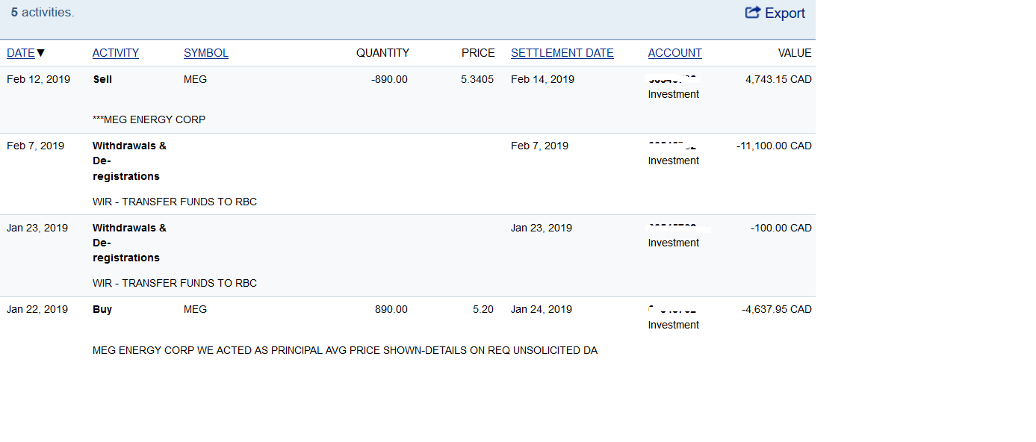
Task: Click the Export share icon
Action: pos(753,13)
